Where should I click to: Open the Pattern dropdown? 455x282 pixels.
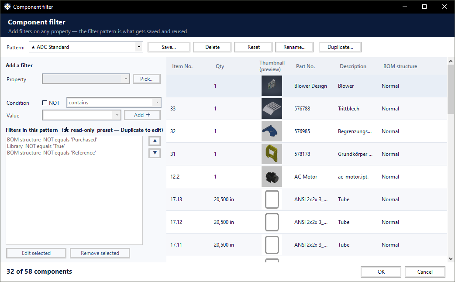pos(139,47)
